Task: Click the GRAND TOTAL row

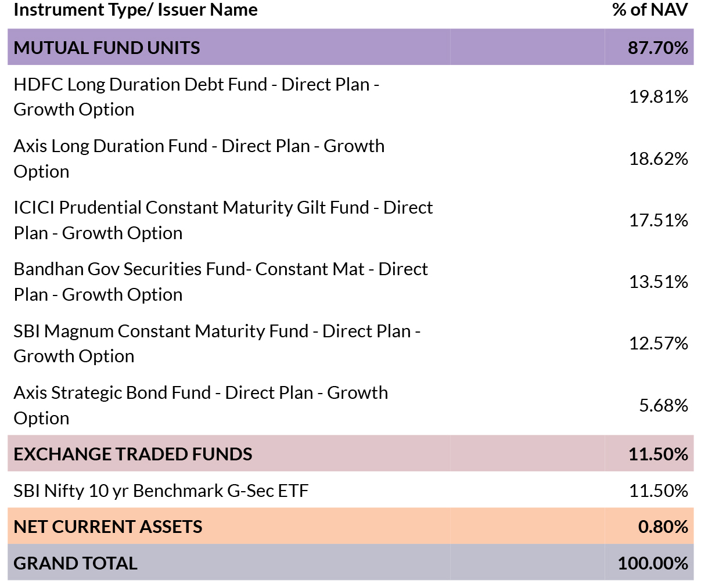Action: 350,563
